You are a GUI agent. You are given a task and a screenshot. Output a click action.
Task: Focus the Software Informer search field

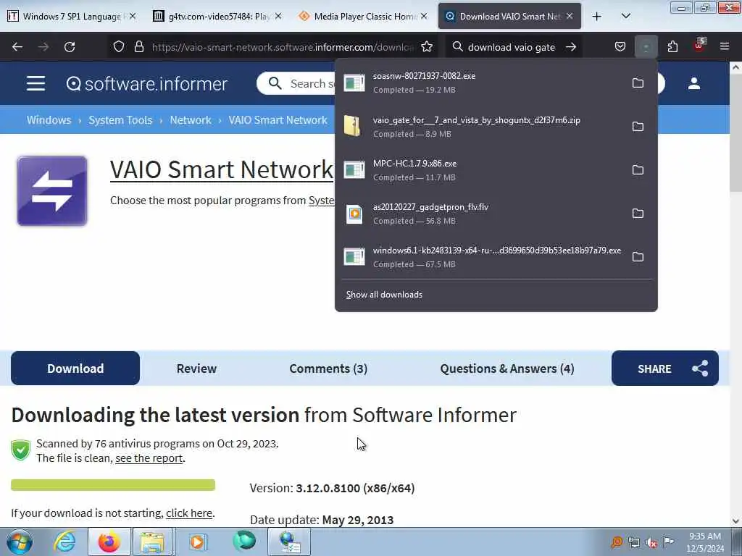pyautogui.click(x=296, y=84)
